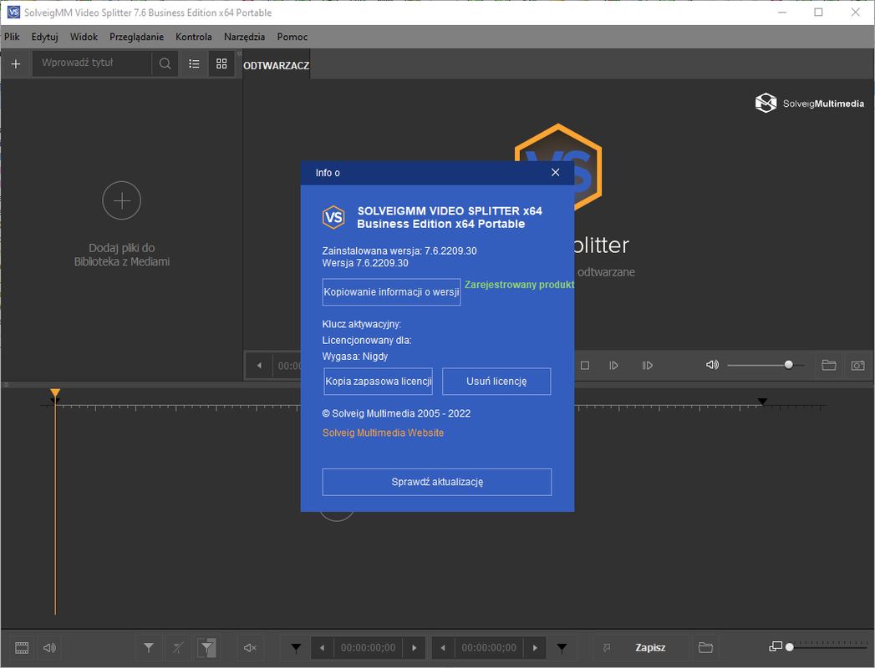Click Kopia zapasowa licencji button
The height and width of the screenshot is (668, 875).
[x=379, y=382]
